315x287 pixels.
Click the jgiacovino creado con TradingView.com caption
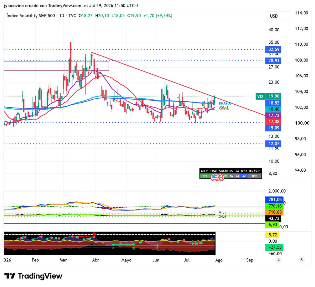(x=43, y=6)
